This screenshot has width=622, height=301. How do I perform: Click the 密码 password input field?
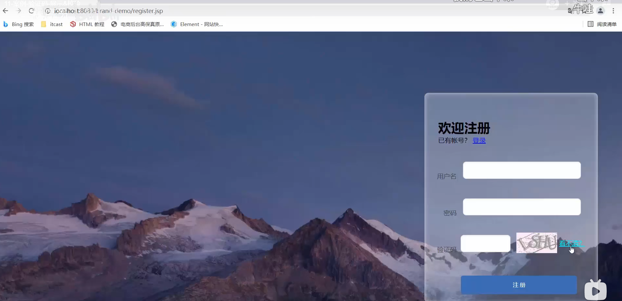point(522,207)
